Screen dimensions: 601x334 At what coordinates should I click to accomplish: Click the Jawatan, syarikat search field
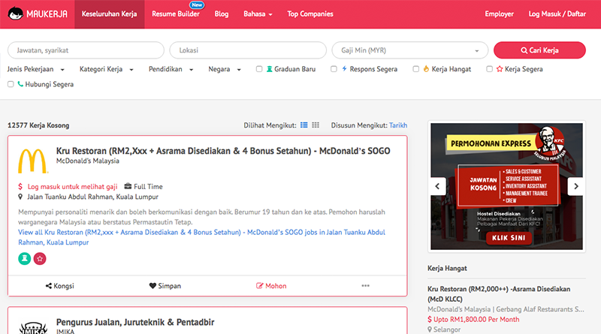pos(86,50)
